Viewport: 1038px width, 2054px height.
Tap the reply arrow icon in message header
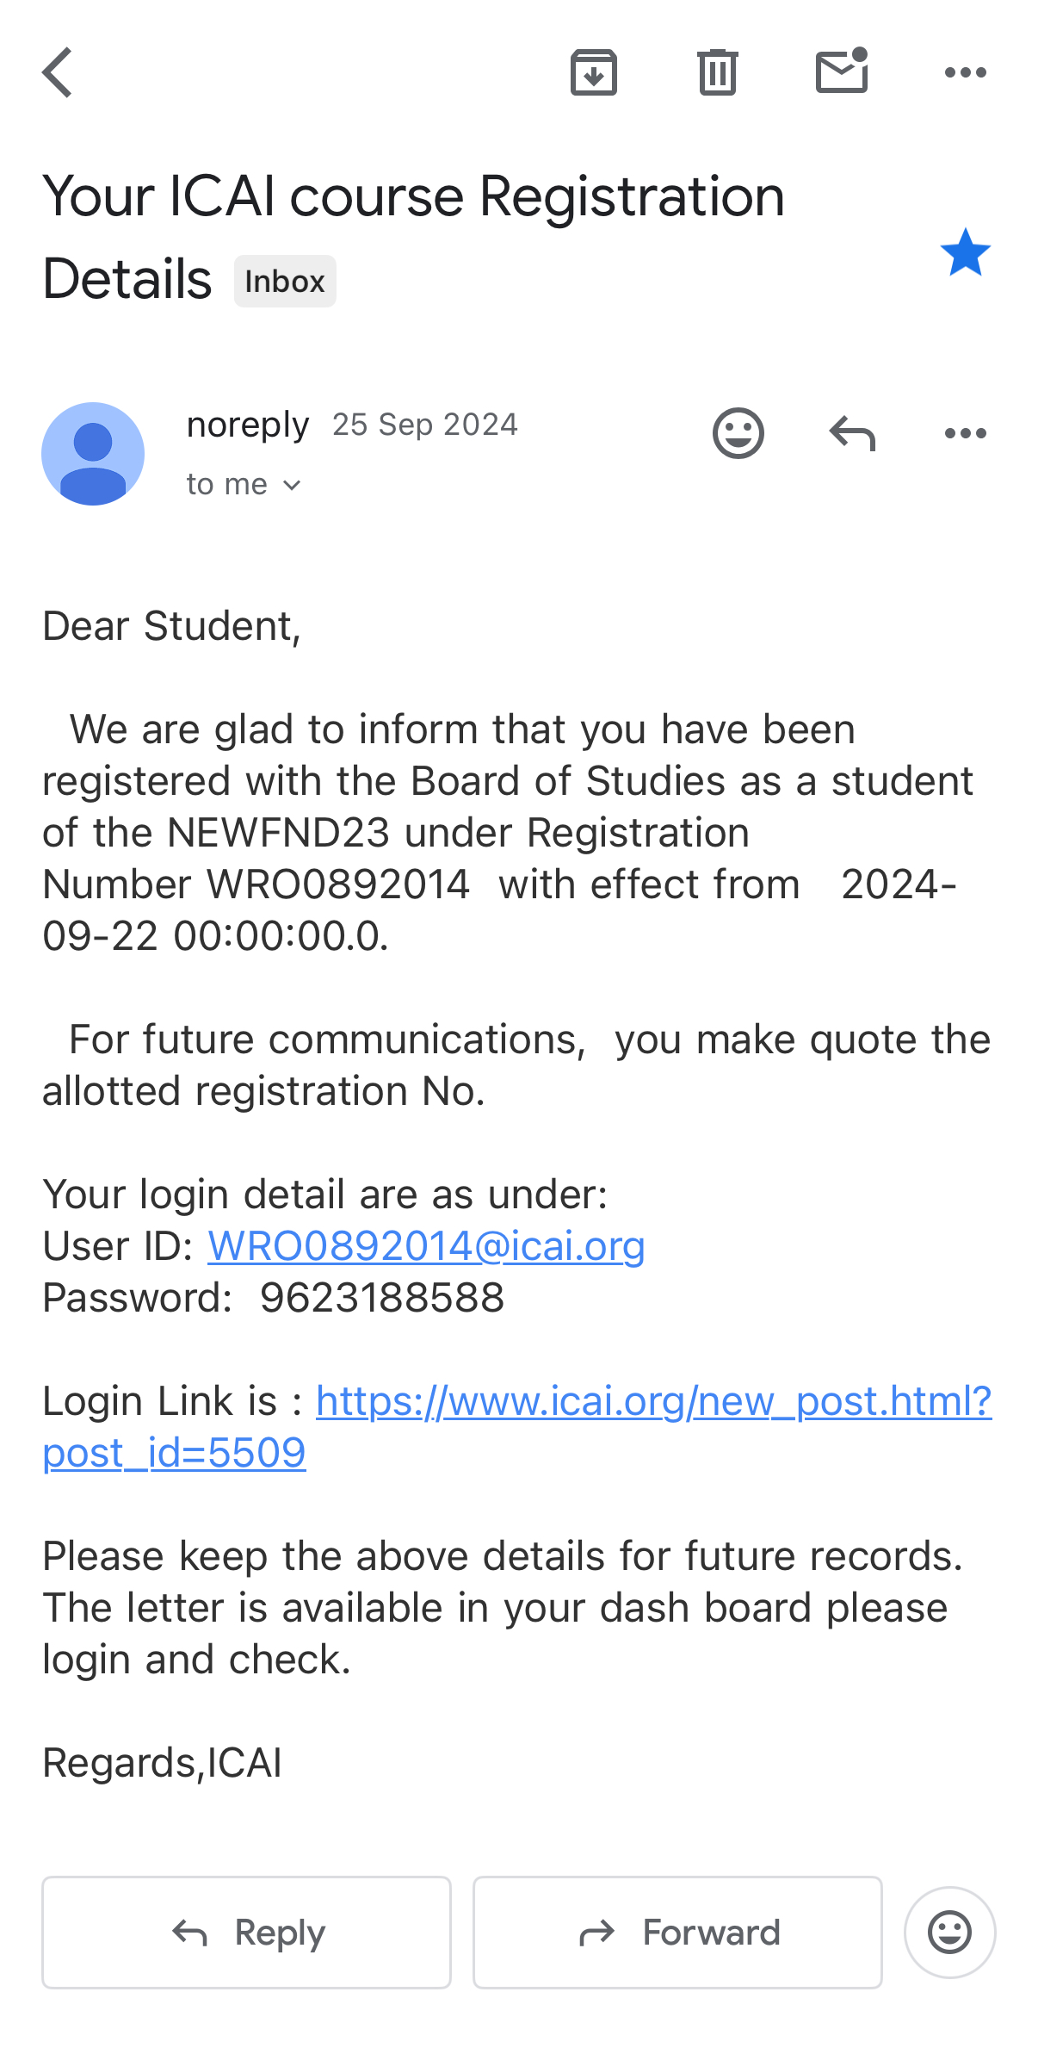pyautogui.click(x=852, y=432)
